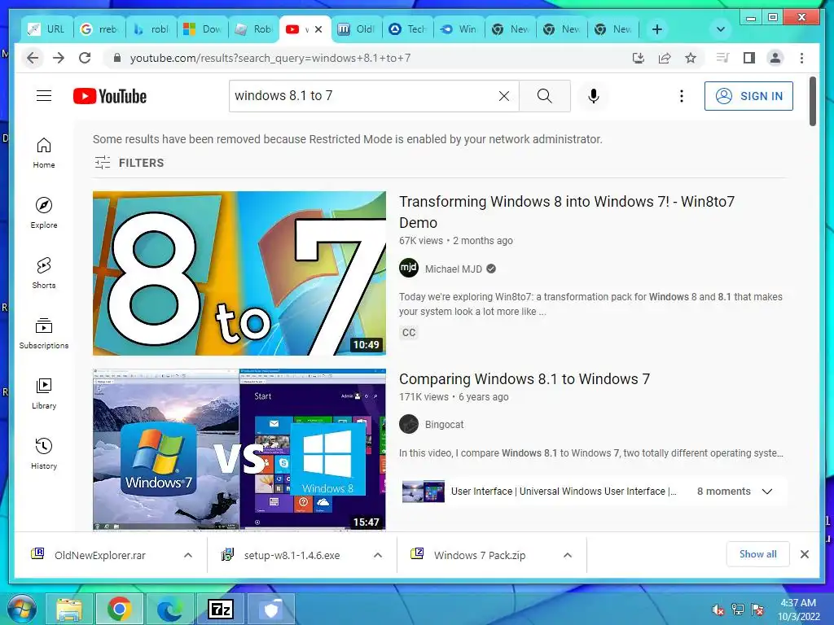
Task: Start voice search with microphone
Action: pos(594,96)
